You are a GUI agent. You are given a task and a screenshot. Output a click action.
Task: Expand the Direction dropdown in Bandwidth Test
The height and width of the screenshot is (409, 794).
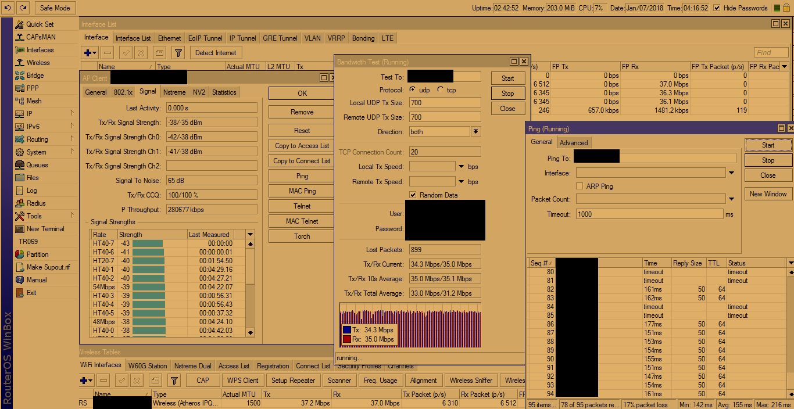pos(475,132)
